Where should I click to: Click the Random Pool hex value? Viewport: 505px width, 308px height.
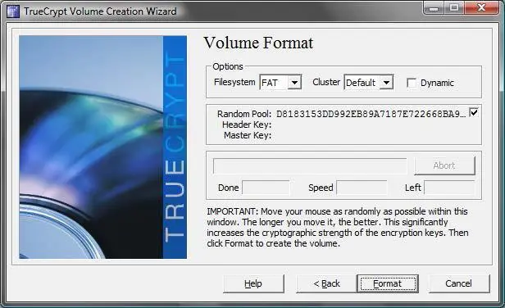[x=371, y=114]
